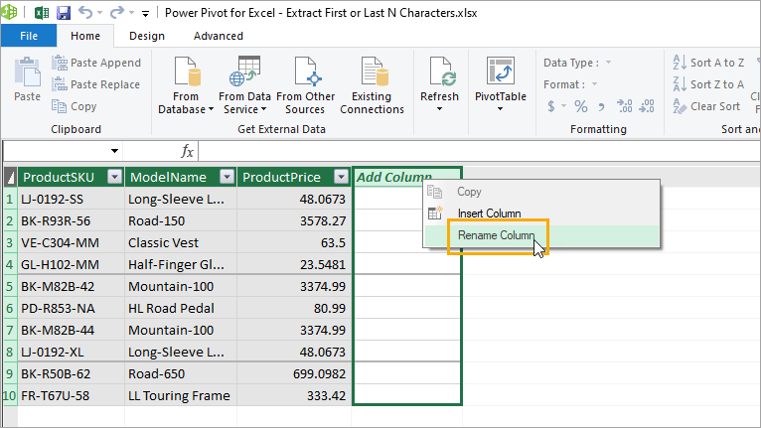Select cell BK-R93R-56
Screen dimensions: 761x428
pos(71,220)
